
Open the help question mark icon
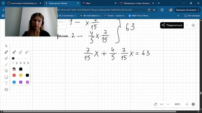coord(193,104)
